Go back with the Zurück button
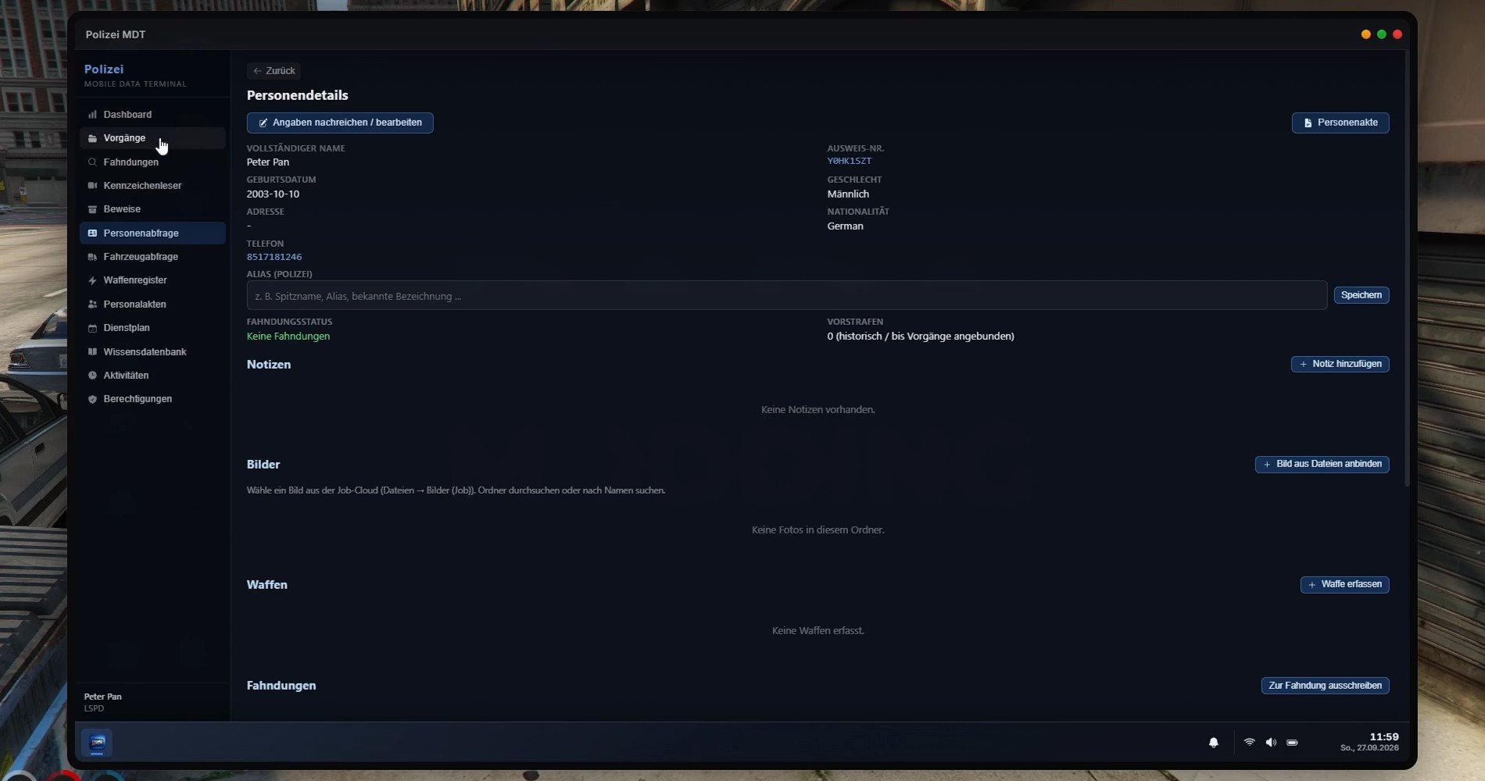Viewport: 1485px width, 781px height. [x=274, y=70]
